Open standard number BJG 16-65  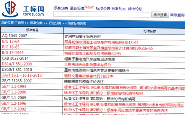pyautogui.click(x=11, y=47)
